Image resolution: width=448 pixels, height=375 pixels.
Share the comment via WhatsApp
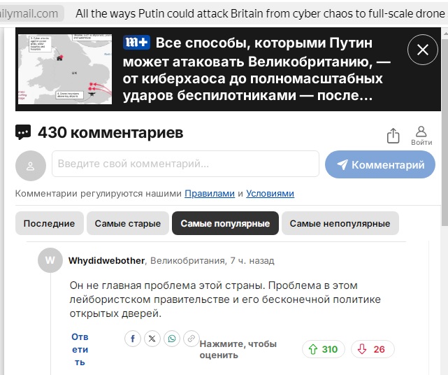(x=172, y=339)
